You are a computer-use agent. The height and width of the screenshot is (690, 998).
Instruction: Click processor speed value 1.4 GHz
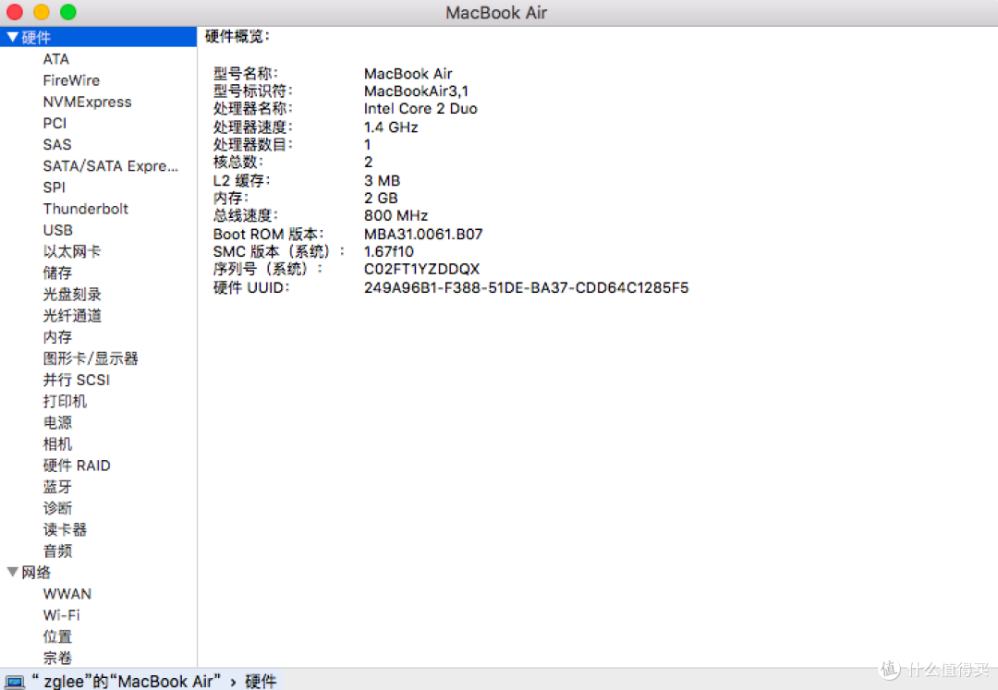point(391,127)
